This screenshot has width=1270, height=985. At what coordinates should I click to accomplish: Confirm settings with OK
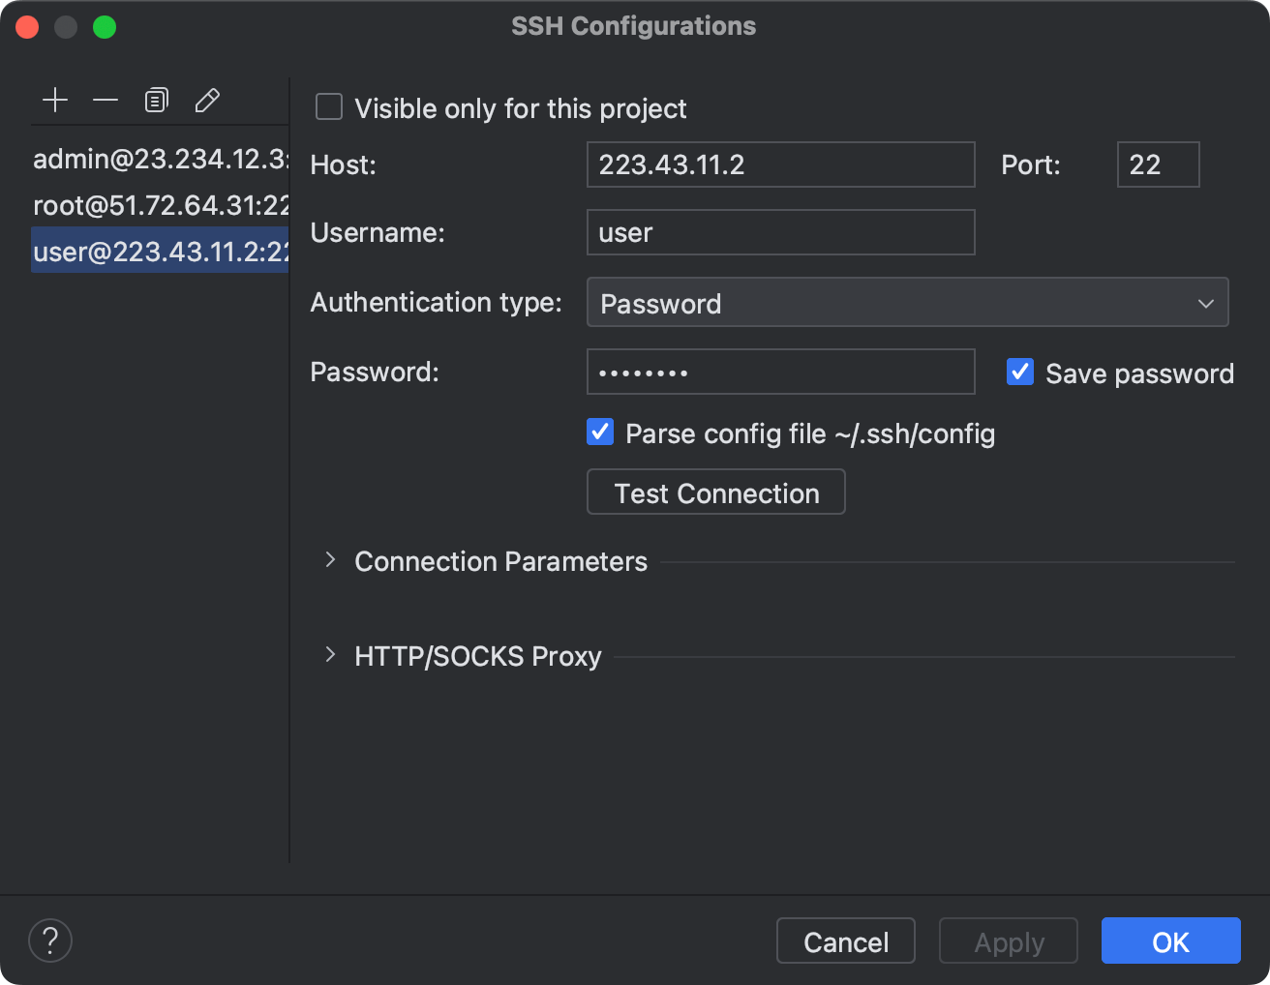1170,940
